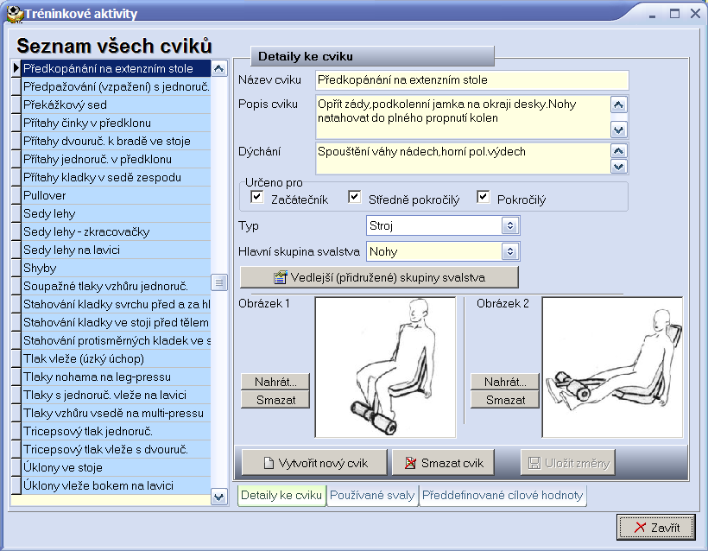
Task: Open Předdefinované cílové hodnoty tab
Action: pos(503,496)
